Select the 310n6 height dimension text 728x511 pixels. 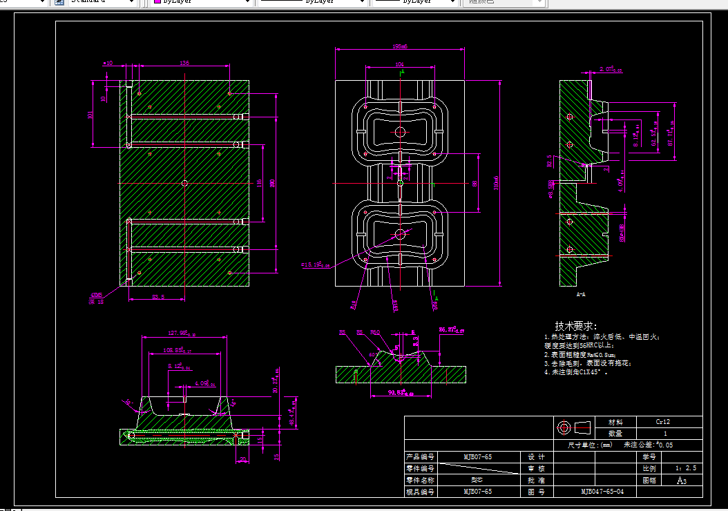(x=497, y=183)
